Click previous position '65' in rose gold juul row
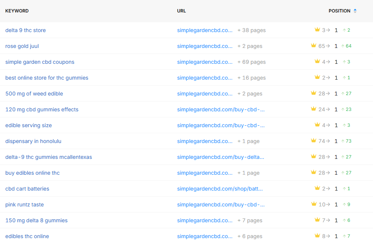373x243 pixels. point(322,46)
